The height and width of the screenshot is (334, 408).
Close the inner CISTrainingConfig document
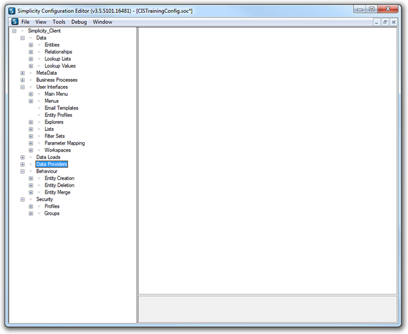394,22
